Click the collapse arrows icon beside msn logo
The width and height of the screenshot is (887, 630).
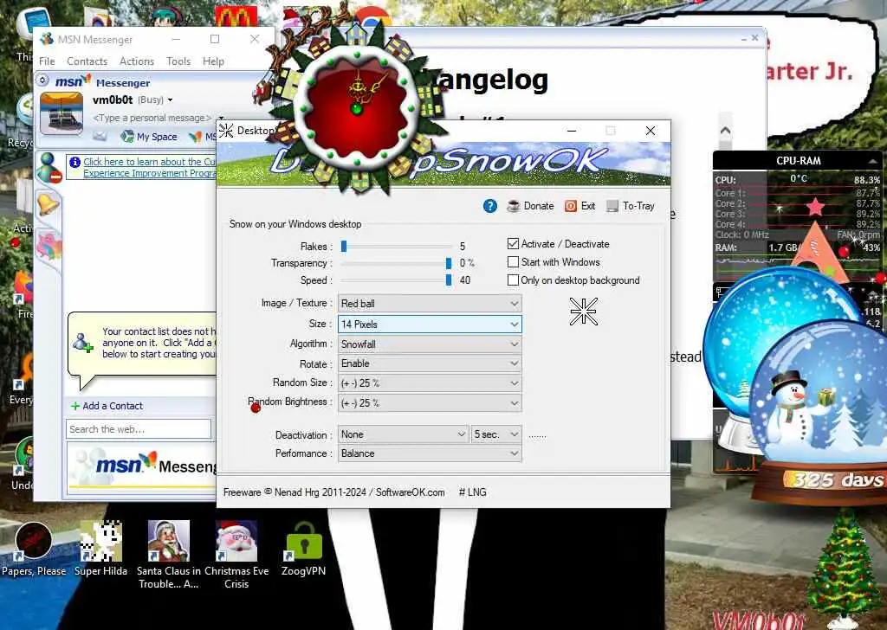(43, 80)
